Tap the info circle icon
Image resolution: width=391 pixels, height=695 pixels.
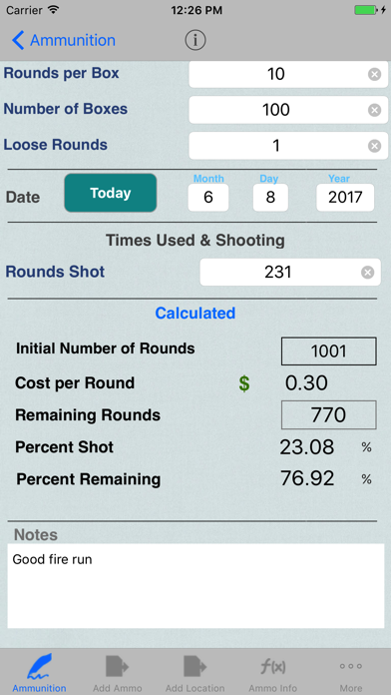pos(195,40)
